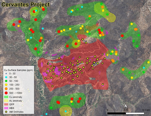Click the black and white scale bar
The width and height of the screenshot is (151, 116).
(x=126, y=113)
